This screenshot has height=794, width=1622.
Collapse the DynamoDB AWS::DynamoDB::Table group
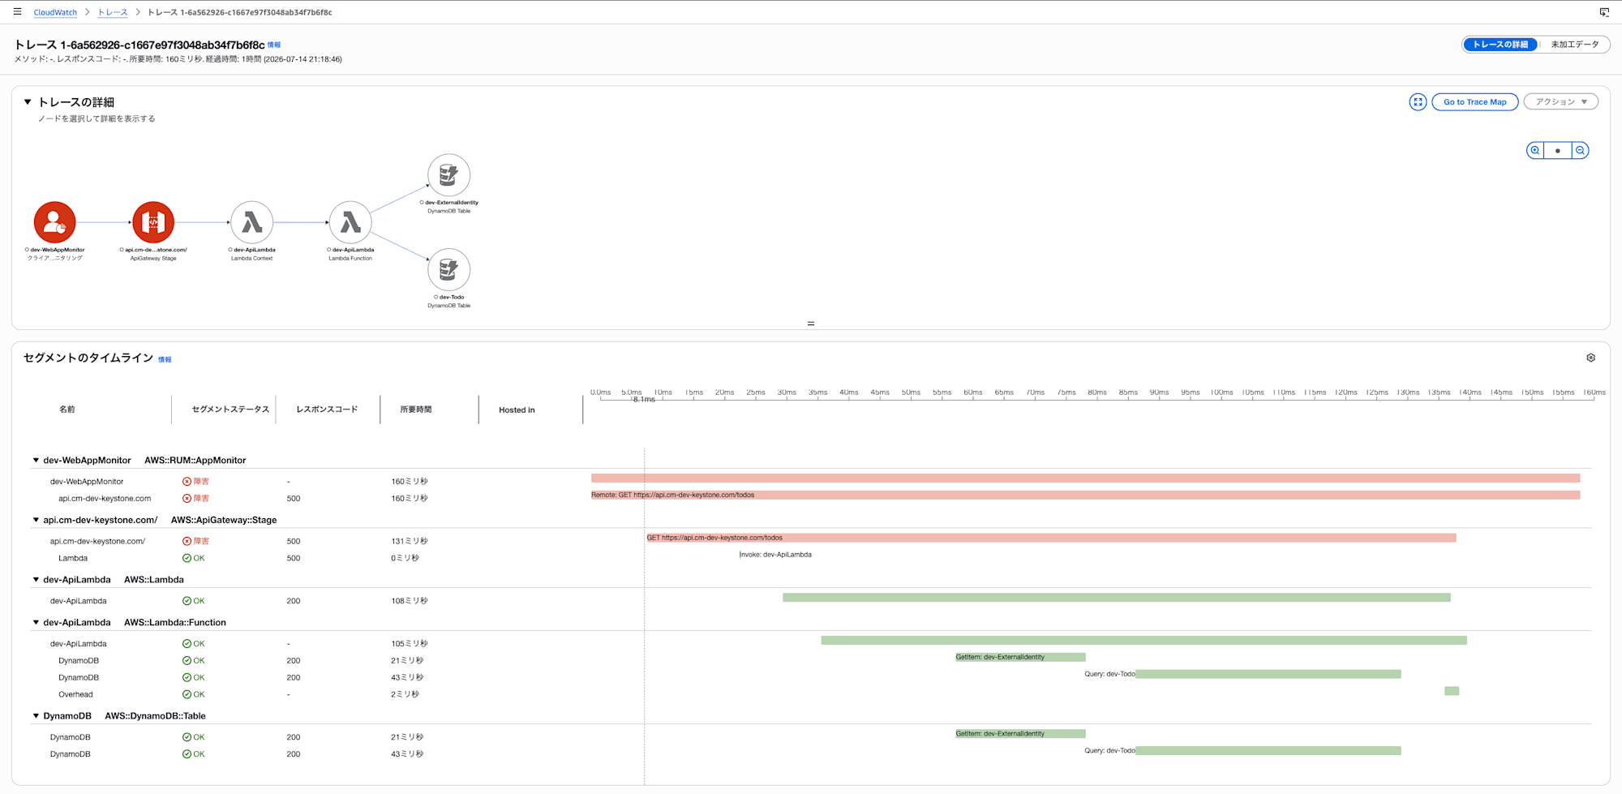[36, 716]
